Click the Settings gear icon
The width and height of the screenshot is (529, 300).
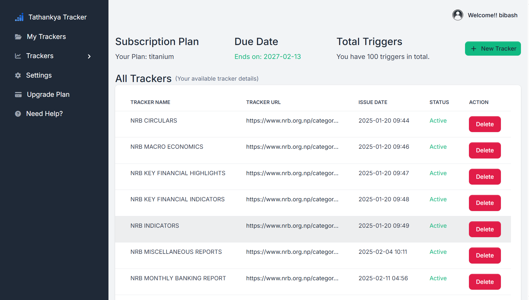pos(18,75)
